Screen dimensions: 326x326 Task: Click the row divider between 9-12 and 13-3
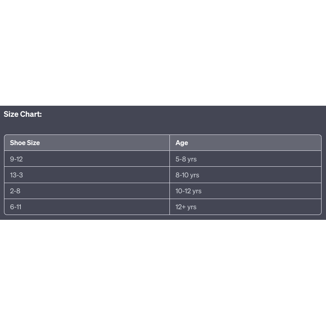click(87, 167)
